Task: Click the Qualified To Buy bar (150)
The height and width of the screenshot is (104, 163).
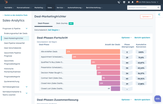Action: click(x=105, y=62)
